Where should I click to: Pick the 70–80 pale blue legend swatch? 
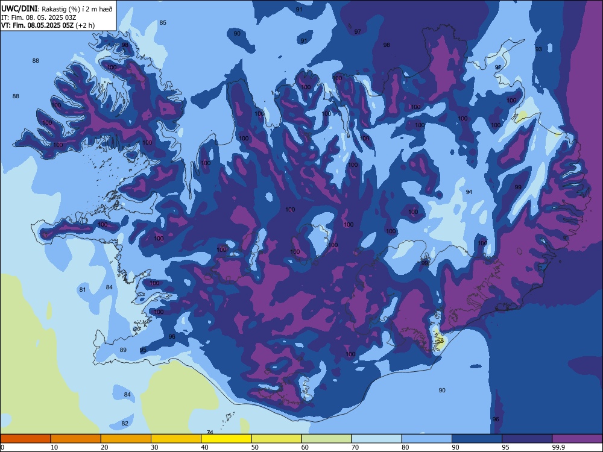377,439
